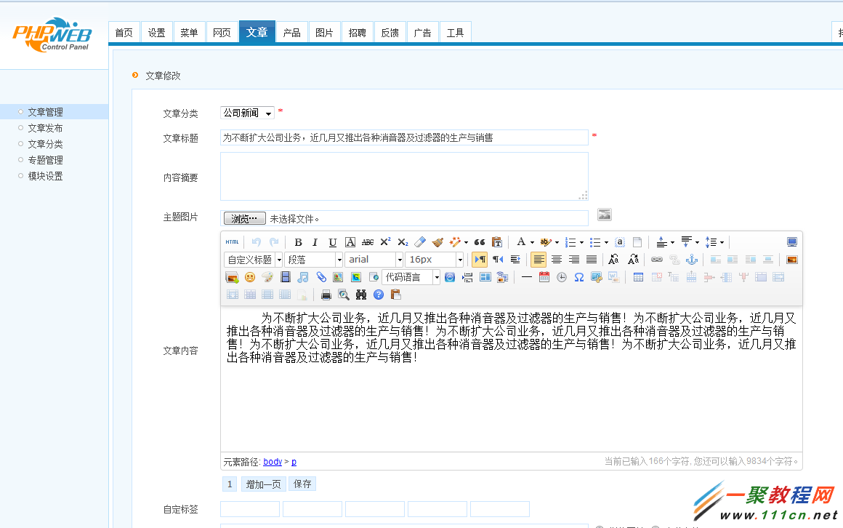Center align the text

(557, 260)
